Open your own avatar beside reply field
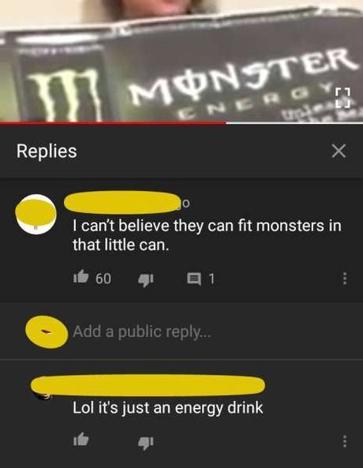 (47, 332)
